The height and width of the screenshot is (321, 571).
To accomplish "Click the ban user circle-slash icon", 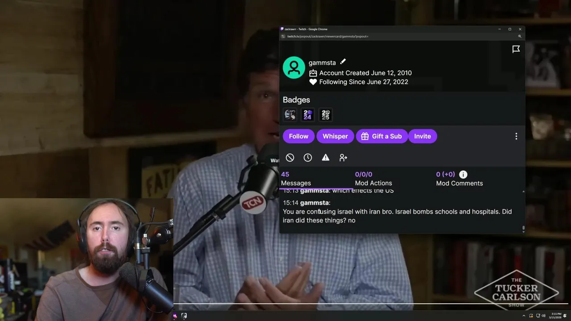I will pyautogui.click(x=290, y=157).
